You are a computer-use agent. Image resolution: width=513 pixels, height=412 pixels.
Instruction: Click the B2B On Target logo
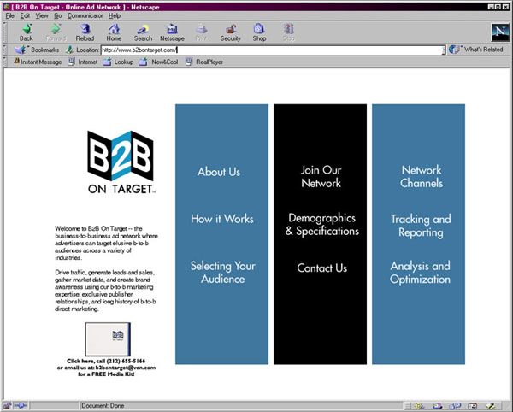point(121,162)
